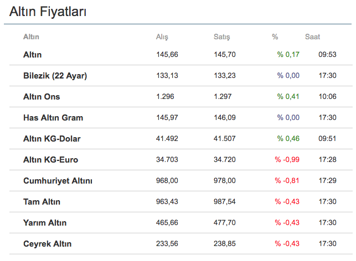Click the % -0,99 change value

(x=287, y=160)
